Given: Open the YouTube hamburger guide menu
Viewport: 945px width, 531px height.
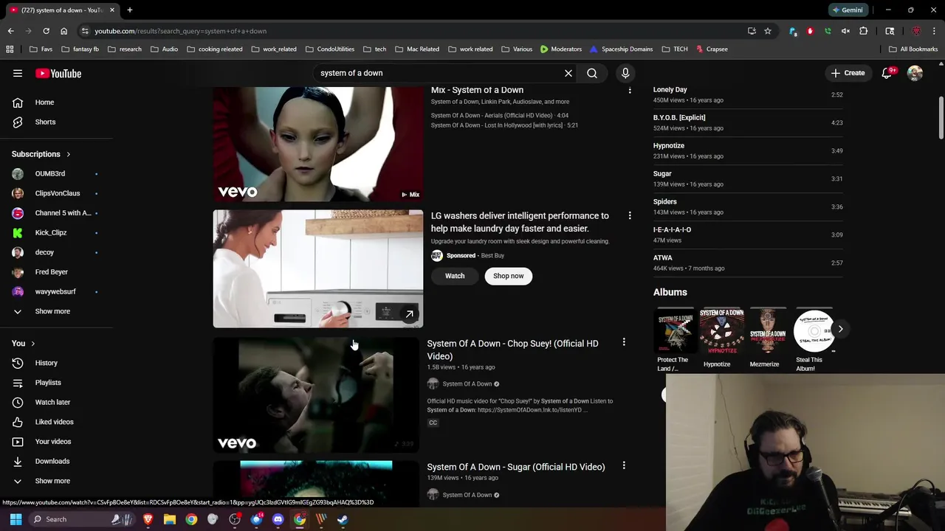Looking at the screenshot, I should [18, 73].
